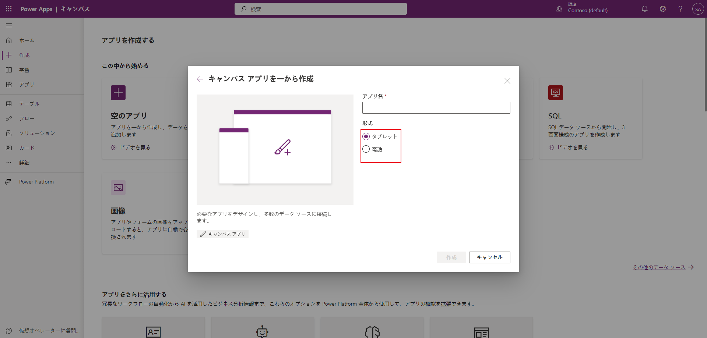
Task: Click the Power Platform sidebar label
Action: tap(36, 182)
